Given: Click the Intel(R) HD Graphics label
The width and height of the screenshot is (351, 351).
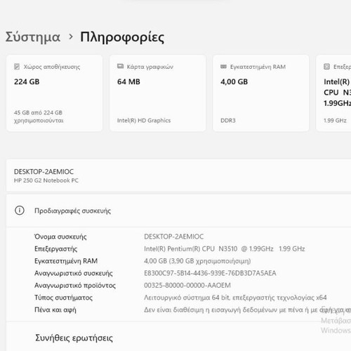Looking at the screenshot, I should click(144, 120).
